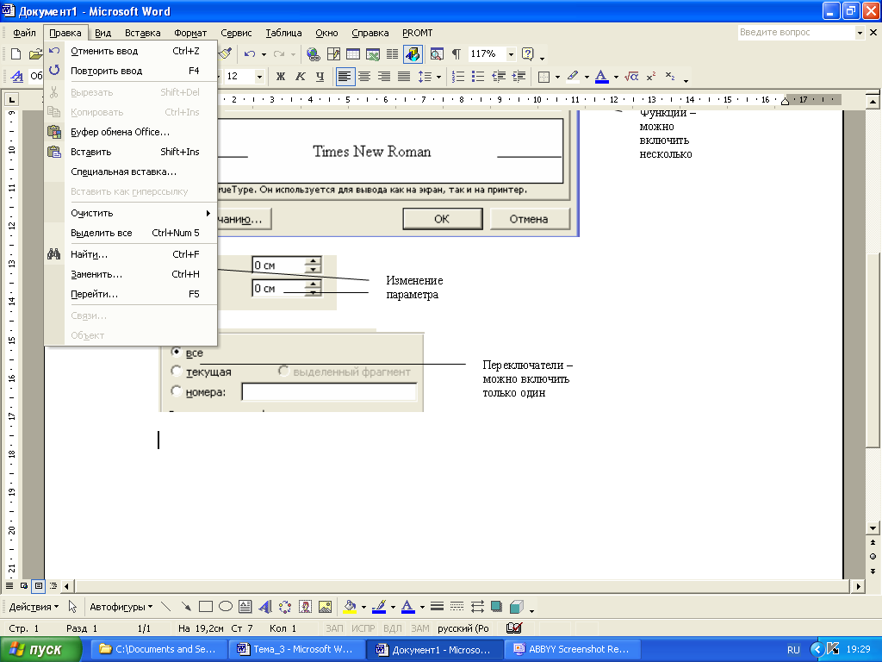Open the font size 12 dropdown
882x662 pixels.
[x=259, y=76]
